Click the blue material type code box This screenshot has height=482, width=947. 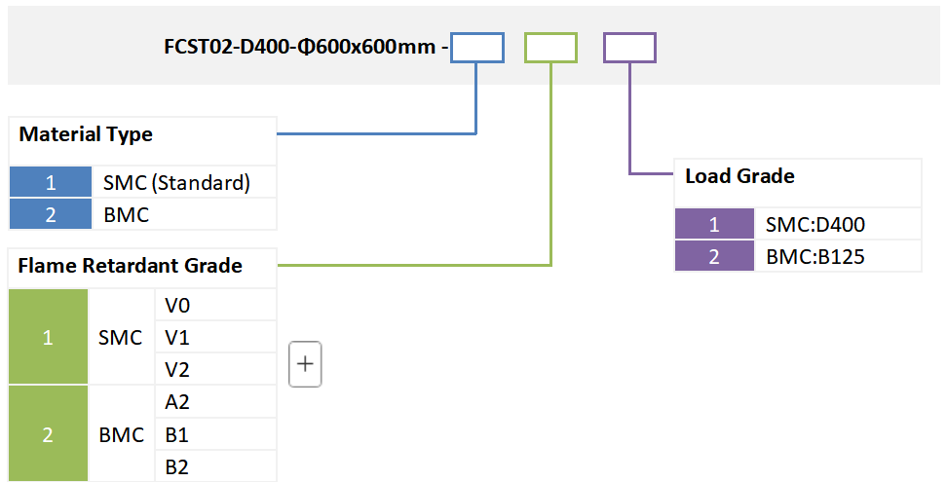tap(477, 48)
